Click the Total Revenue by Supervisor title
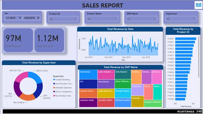This screenshot has width=203, height=114. point(39,63)
